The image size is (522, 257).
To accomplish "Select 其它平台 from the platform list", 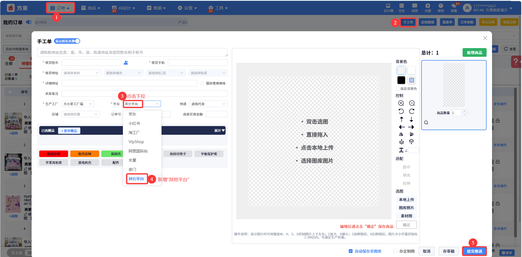I will [x=142, y=179].
